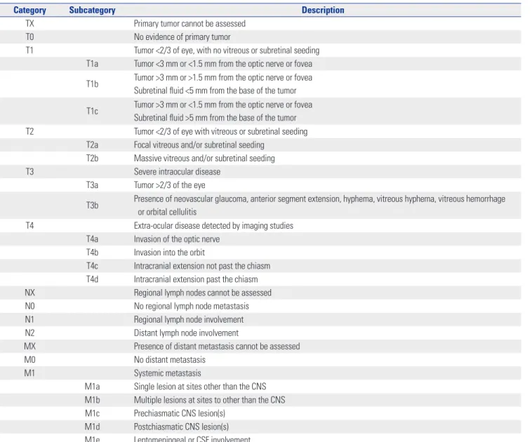The width and height of the screenshot is (532, 442).
Task: Click 'Postchiasmatic CNS lesion(s)' description
Action: pos(181,427)
